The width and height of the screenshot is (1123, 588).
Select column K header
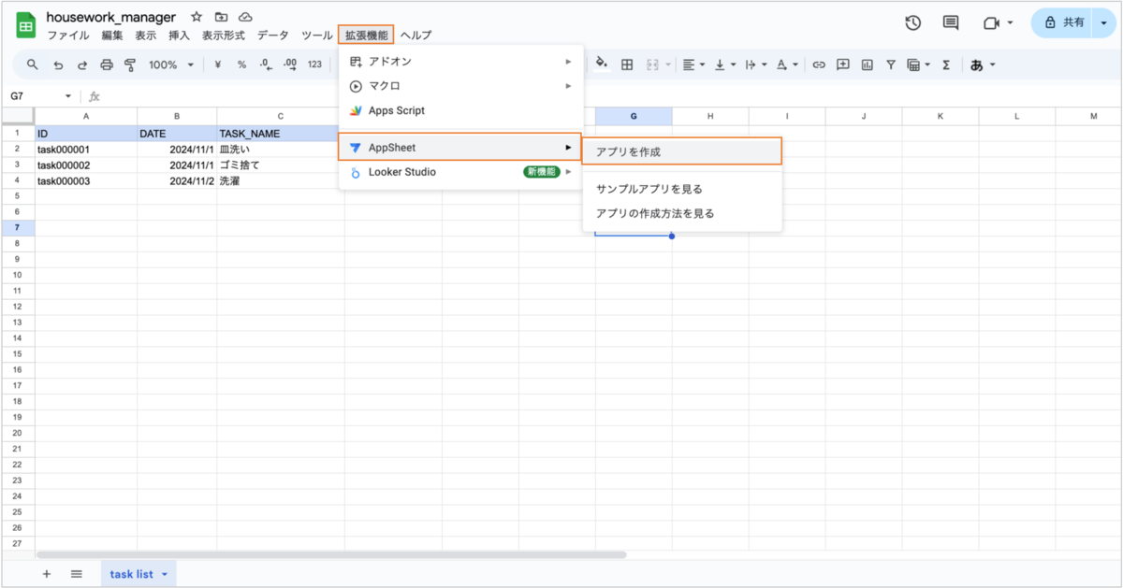click(940, 116)
